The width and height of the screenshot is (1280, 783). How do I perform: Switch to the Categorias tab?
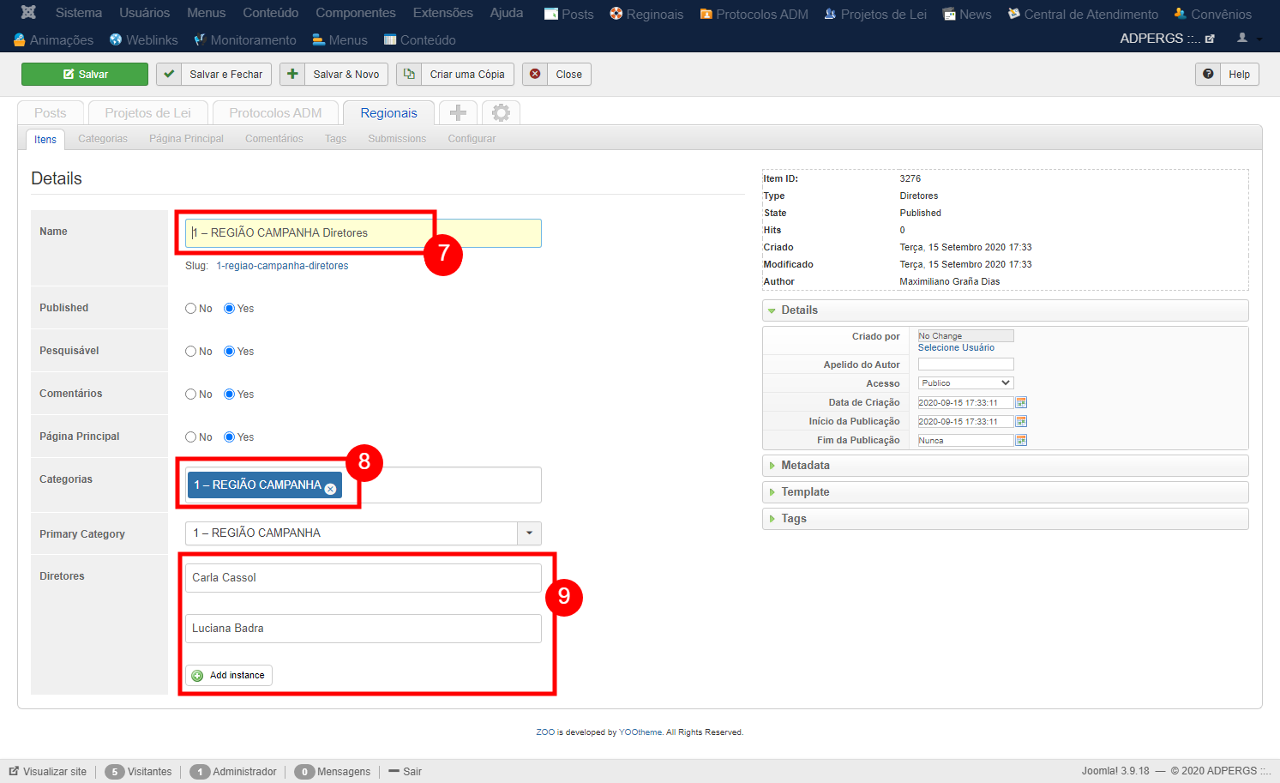tap(103, 139)
